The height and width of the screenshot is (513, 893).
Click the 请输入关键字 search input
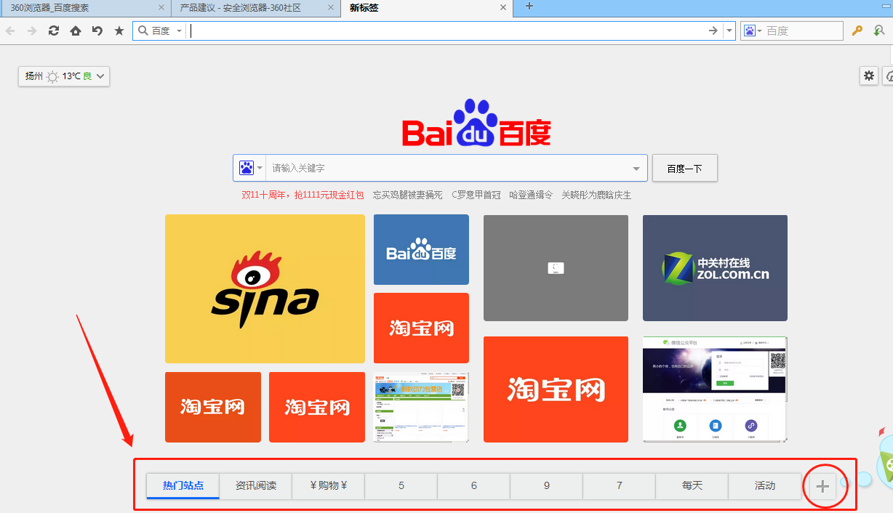coord(447,169)
